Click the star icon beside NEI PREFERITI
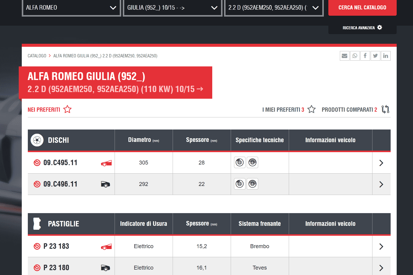Image resolution: width=413 pixels, height=275 pixels. click(x=67, y=109)
